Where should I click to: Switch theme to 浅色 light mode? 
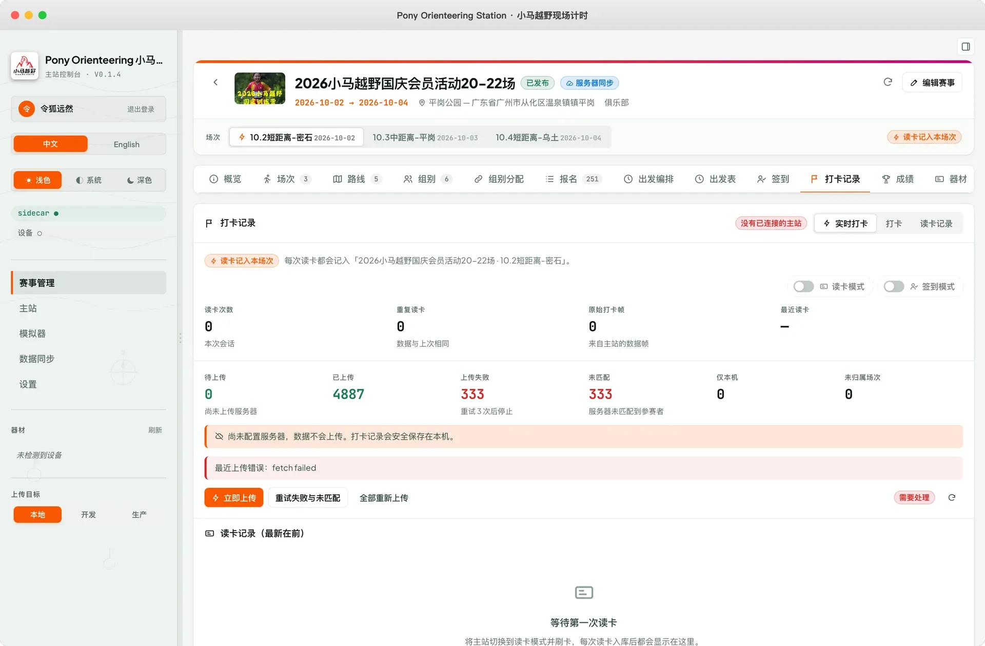coord(37,180)
